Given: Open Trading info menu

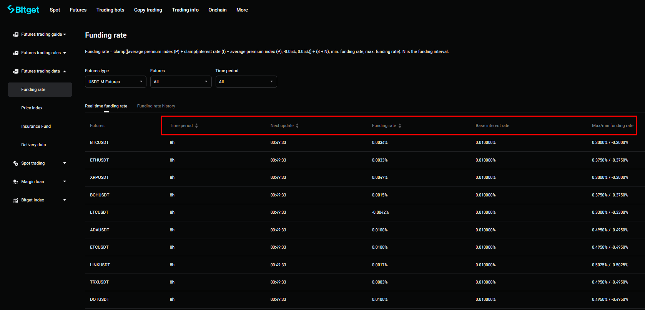Looking at the screenshot, I should pyautogui.click(x=185, y=10).
